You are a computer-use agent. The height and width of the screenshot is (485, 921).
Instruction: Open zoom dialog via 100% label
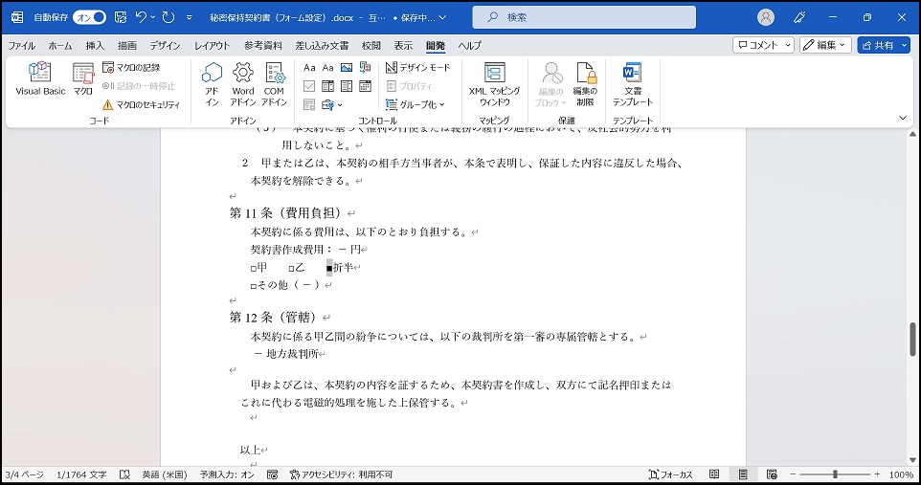901,474
